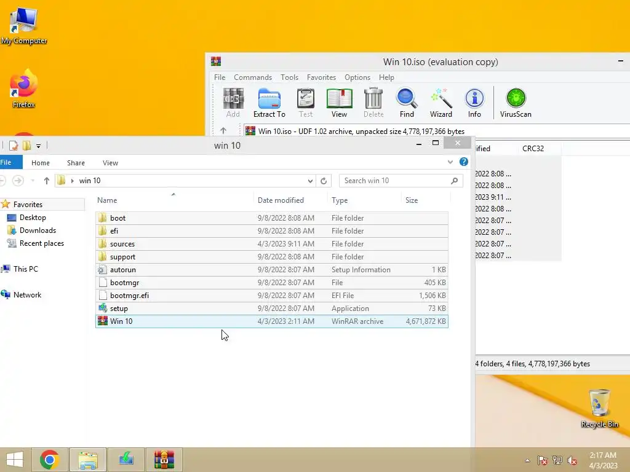Click the Add icon in WinRAR toolbar
The width and height of the screenshot is (630, 472).
click(x=233, y=103)
